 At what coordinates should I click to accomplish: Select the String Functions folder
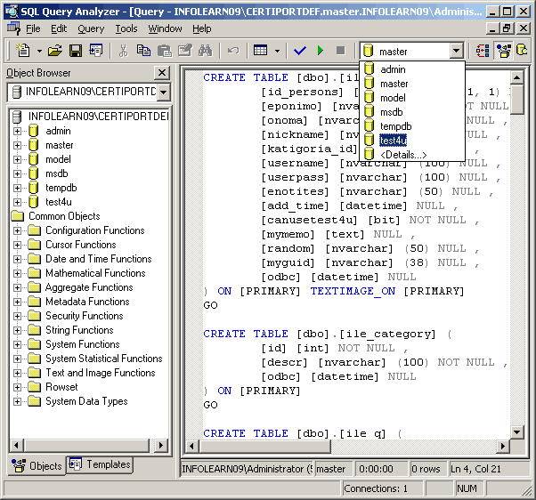coord(79,330)
